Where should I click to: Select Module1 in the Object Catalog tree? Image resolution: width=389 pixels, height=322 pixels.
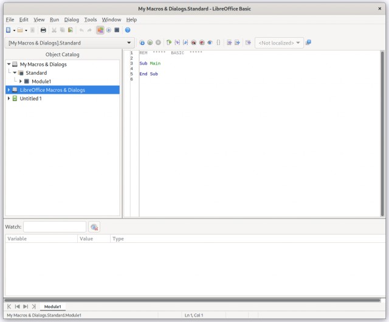pos(41,81)
